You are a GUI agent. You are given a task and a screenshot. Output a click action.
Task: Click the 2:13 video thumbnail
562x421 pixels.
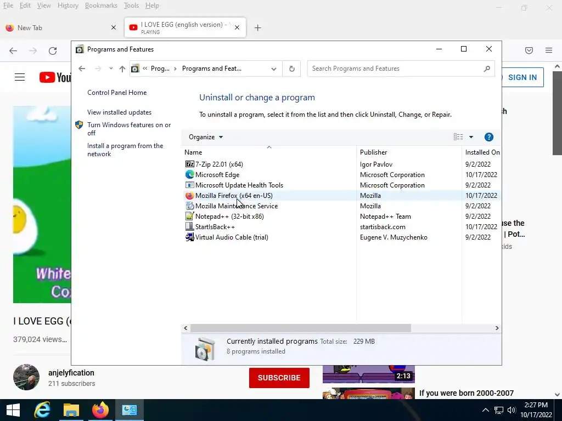coord(368,374)
